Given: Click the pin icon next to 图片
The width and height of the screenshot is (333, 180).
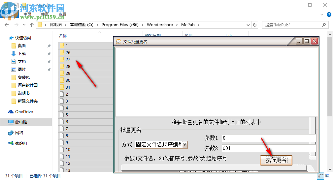Looking at the screenshot, I should pyautogui.click(x=49, y=70).
